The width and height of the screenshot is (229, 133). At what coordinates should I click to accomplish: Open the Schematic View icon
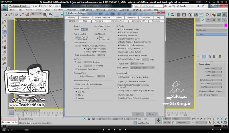coord(201,15)
